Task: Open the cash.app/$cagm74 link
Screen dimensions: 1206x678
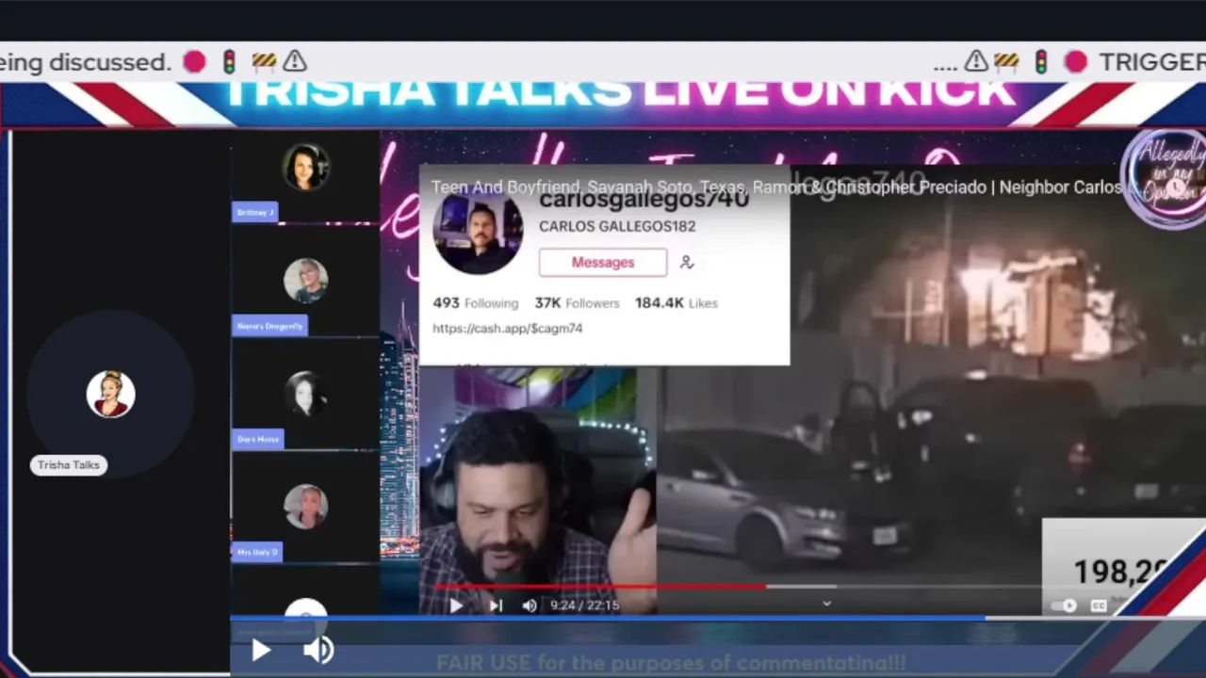Action: (x=508, y=329)
